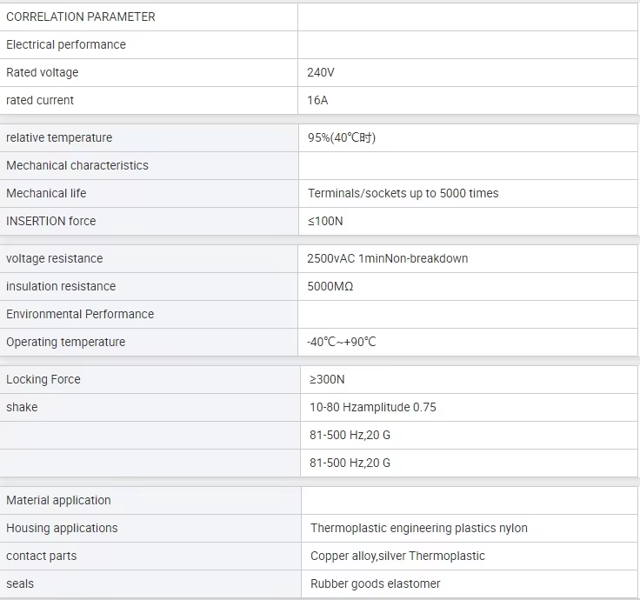Click the relative temperature label
This screenshot has width=640, height=600.
(59, 138)
